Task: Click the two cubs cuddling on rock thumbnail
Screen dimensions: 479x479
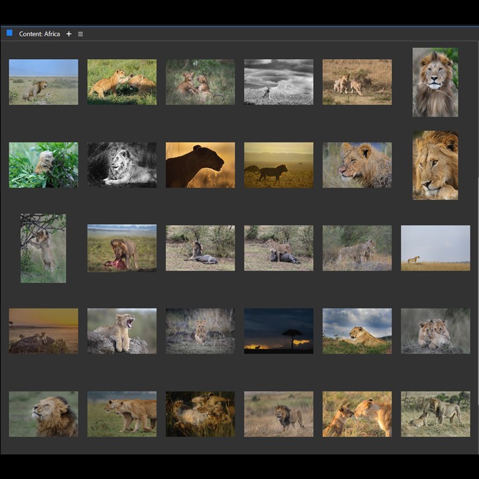Action: coord(435,330)
